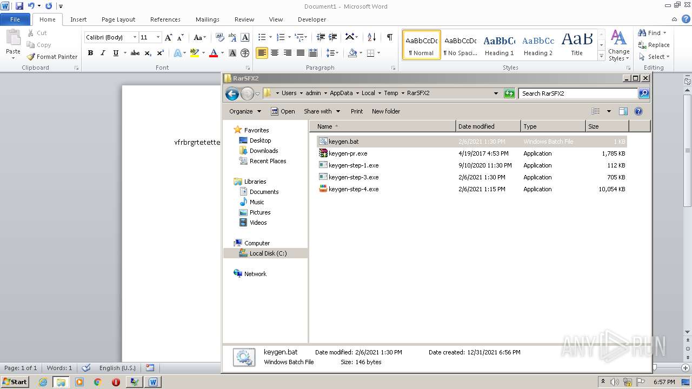
Task: Toggle Underline formatting button
Action: tap(116, 53)
